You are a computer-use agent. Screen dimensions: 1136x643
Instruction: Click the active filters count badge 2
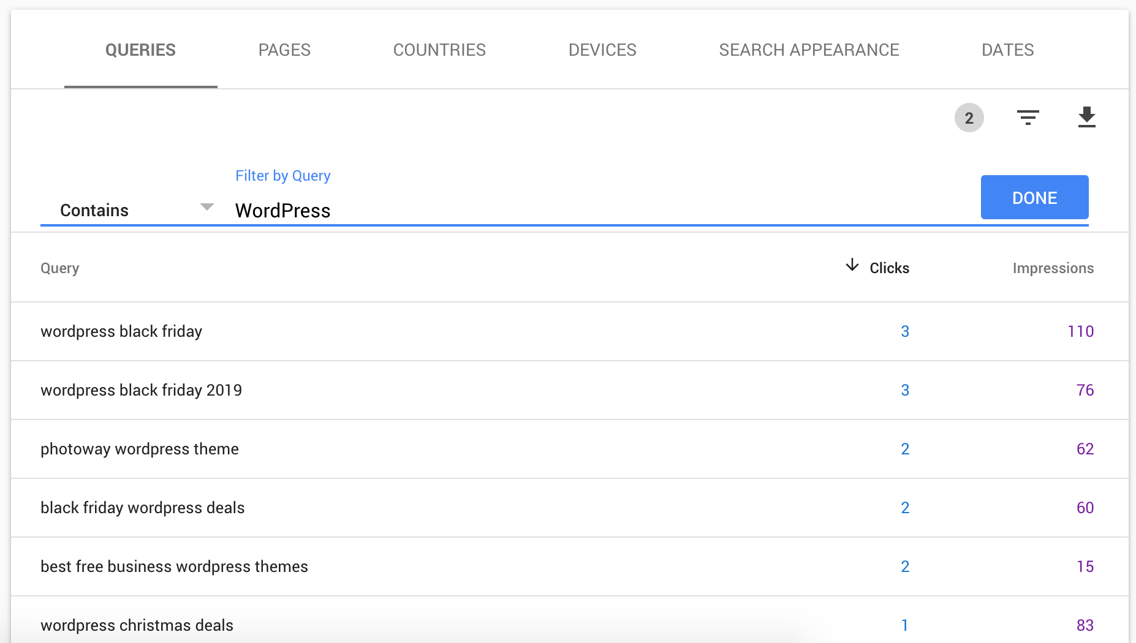click(969, 118)
